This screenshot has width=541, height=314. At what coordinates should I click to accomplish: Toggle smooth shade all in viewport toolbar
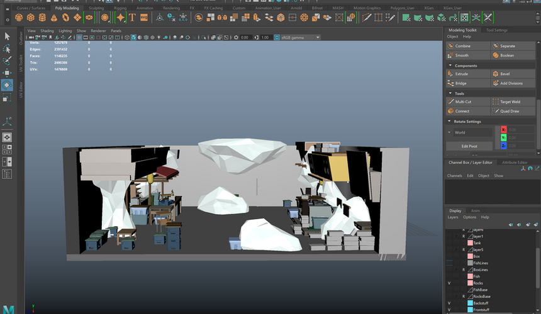[x=133, y=37]
